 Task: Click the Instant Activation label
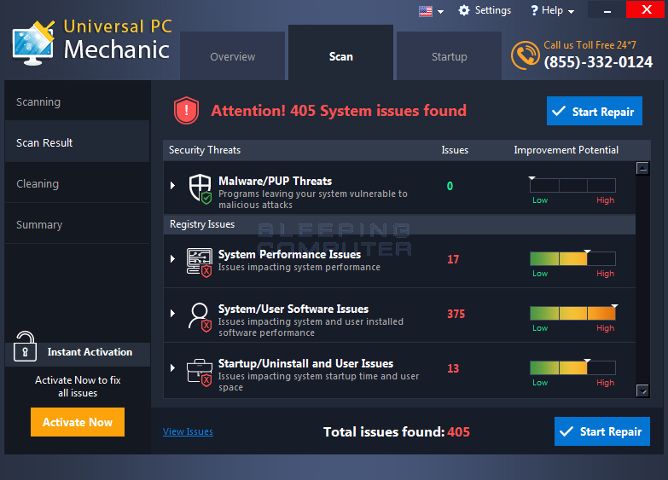pyautogui.click(x=90, y=352)
